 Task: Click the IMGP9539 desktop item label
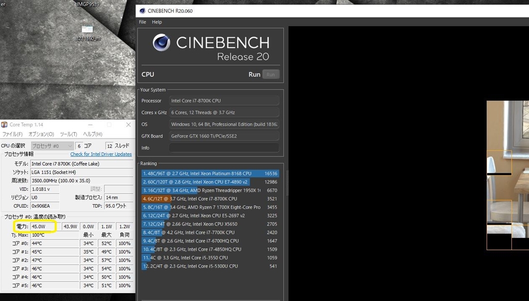[x=88, y=4]
